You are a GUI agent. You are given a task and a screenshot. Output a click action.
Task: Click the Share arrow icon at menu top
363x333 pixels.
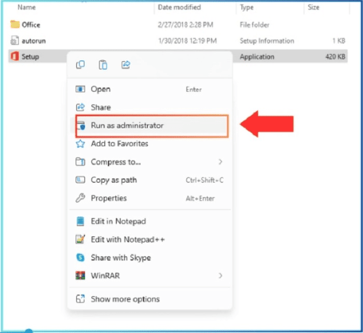coord(125,65)
